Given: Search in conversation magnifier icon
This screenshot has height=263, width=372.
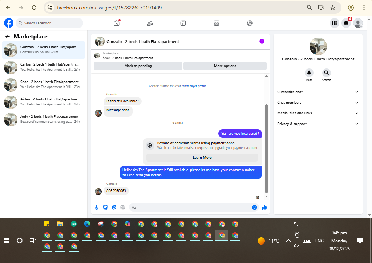Looking at the screenshot, I should pos(326,73).
